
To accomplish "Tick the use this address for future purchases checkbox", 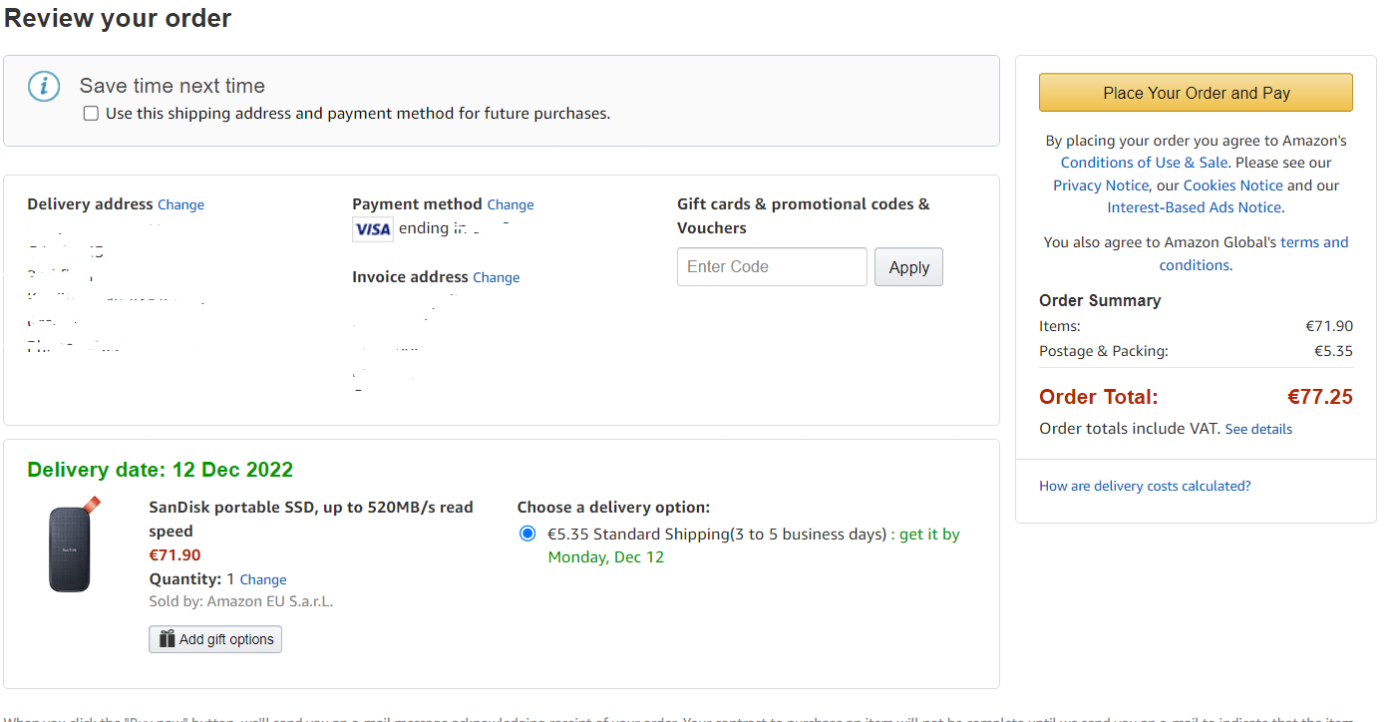I will [x=91, y=114].
